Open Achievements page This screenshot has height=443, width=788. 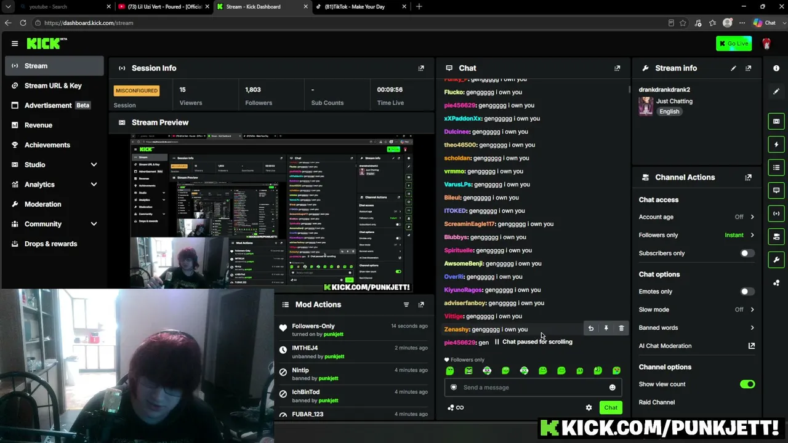pos(54,145)
